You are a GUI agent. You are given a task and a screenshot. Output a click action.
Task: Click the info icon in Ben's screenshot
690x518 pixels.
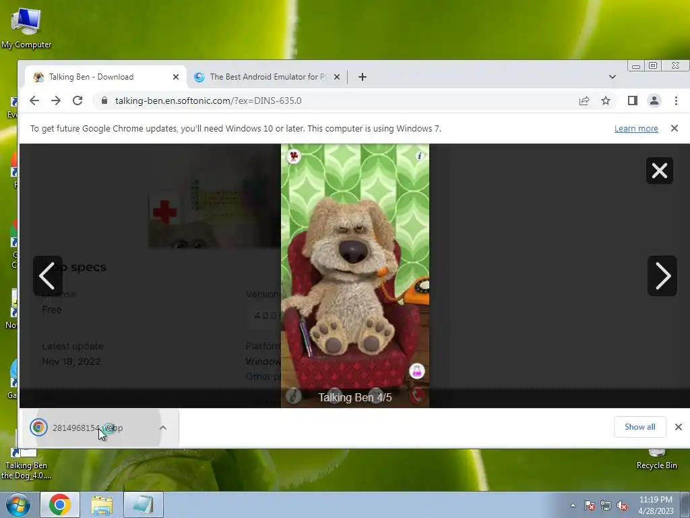click(420, 156)
